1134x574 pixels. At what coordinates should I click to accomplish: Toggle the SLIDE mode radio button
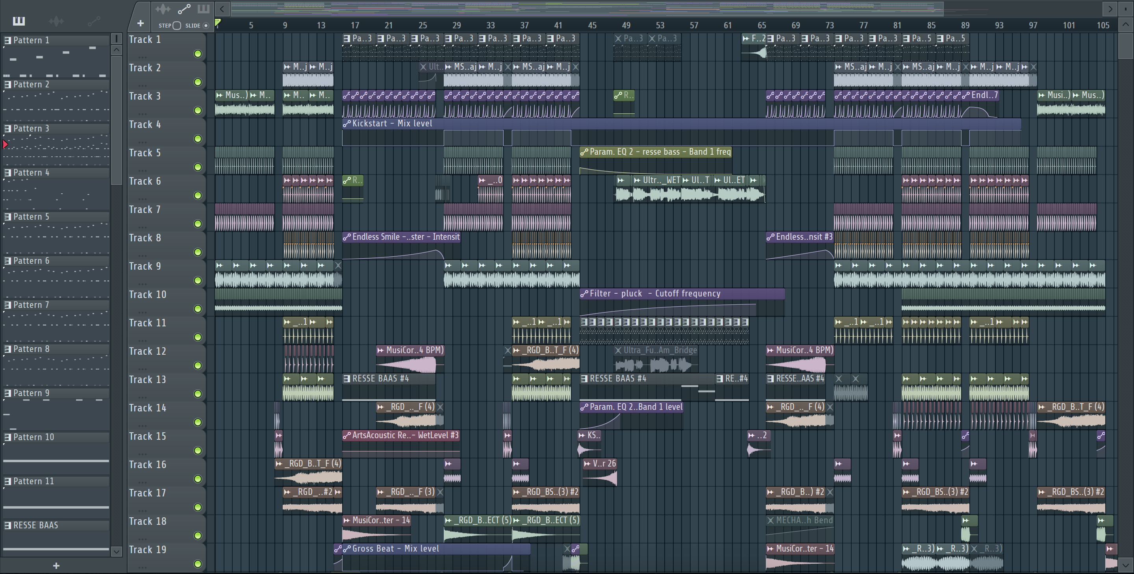(206, 26)
